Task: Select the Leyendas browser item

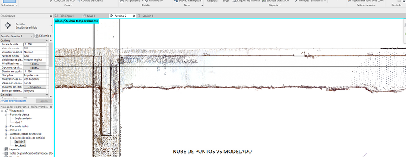Action: click(x=15, y=150)
